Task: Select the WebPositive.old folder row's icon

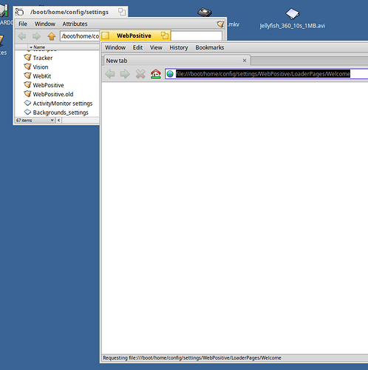Action: (27, 94)
